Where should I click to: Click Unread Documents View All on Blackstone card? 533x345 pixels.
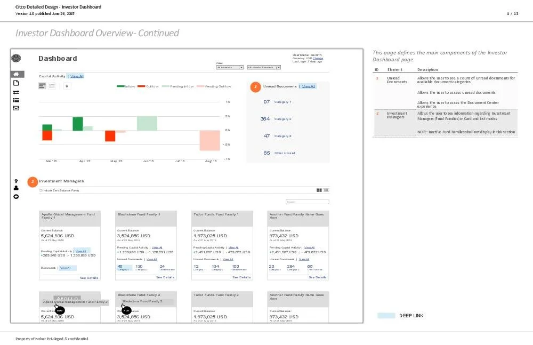coord(151,259)
